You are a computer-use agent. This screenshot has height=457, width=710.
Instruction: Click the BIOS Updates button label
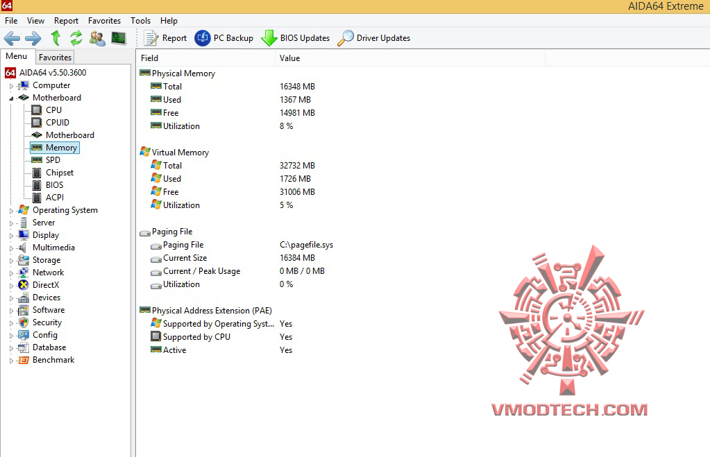coord(305,38)
